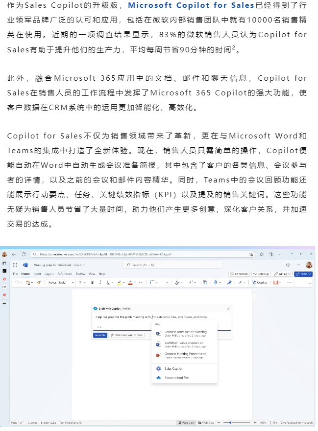Select EcoWind - Value proposition file
318x431 pixels.
184,344
